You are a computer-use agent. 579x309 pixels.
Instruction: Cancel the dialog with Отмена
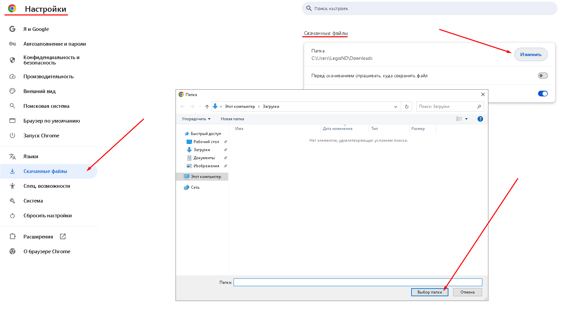point(467,292)
